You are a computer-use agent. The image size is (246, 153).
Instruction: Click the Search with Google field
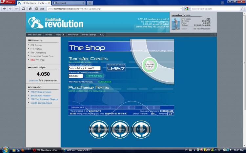click(216, 9)
